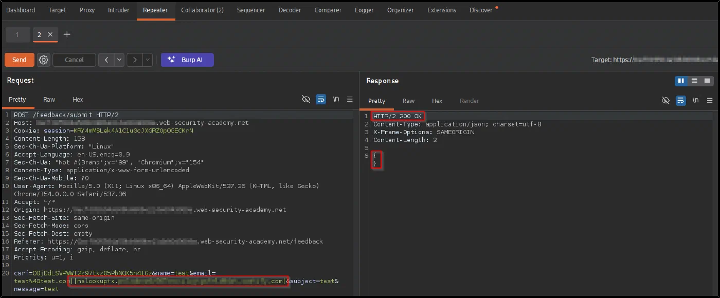Open the Dashboard tab

(x=21, y=10)
